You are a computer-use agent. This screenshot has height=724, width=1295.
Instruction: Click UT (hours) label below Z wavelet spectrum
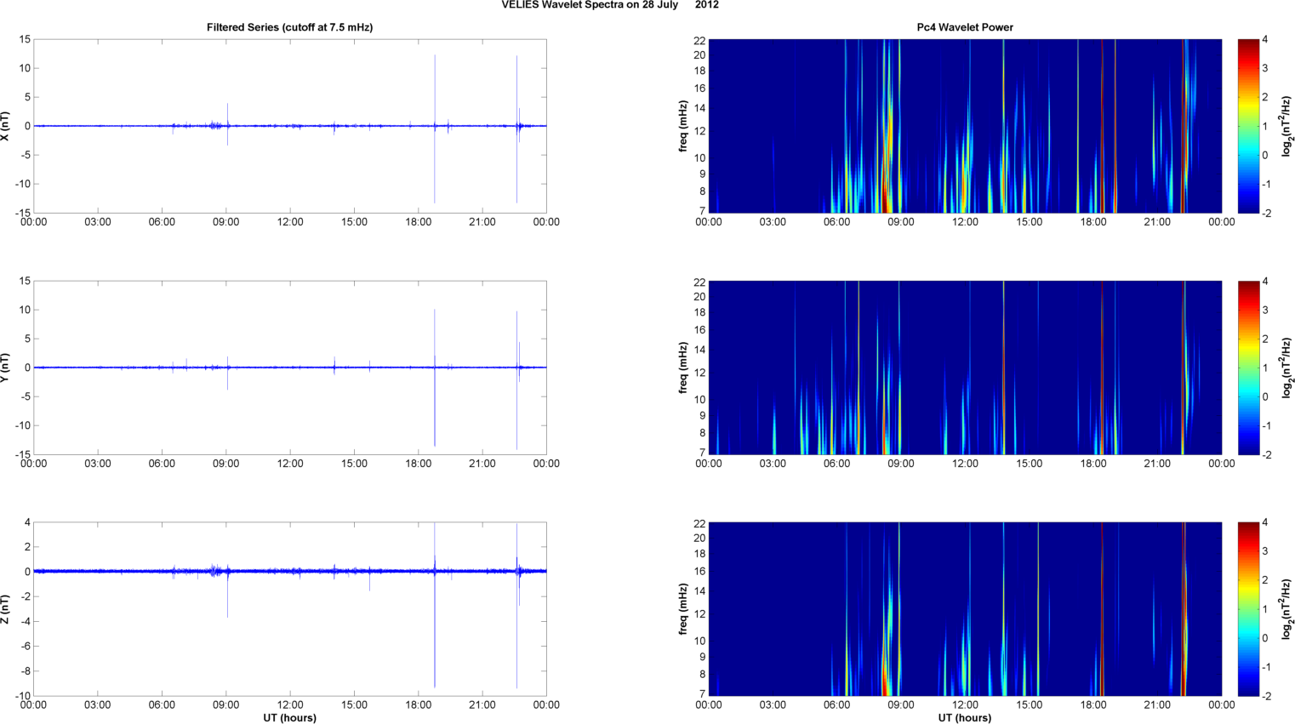964,718
